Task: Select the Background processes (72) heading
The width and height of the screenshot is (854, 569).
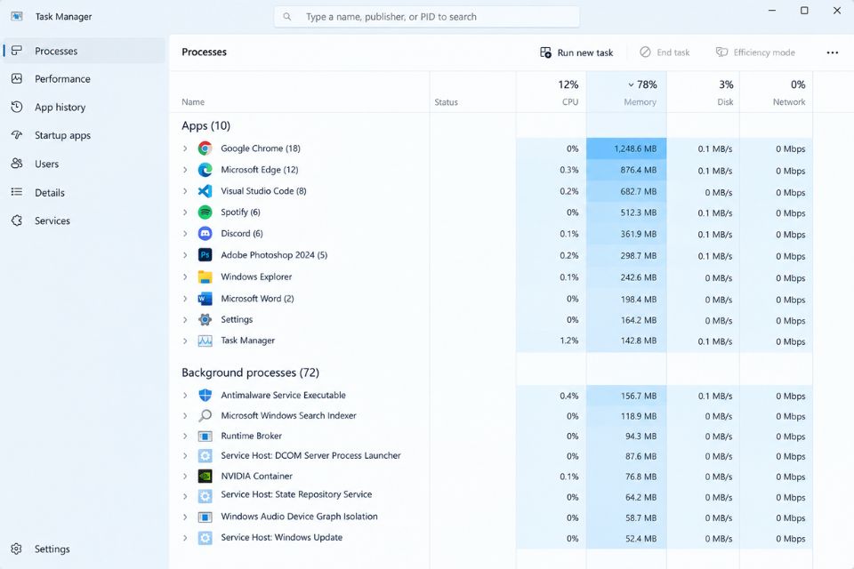Action: (251, 373)
